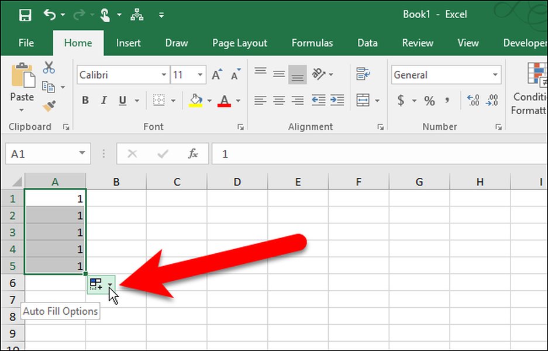Open the Format Painter
The image size is (548, 351).
pos(49,106)
